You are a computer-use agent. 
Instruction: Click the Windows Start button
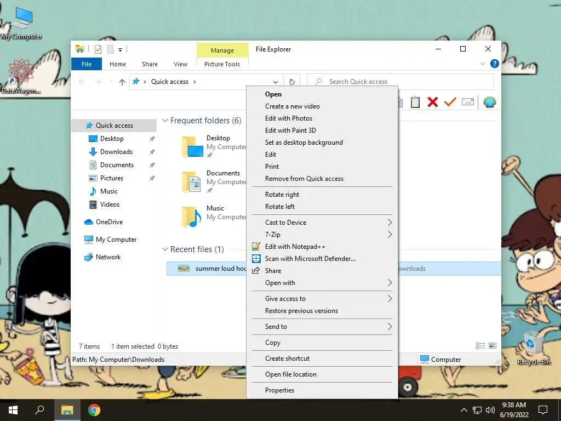13,410
